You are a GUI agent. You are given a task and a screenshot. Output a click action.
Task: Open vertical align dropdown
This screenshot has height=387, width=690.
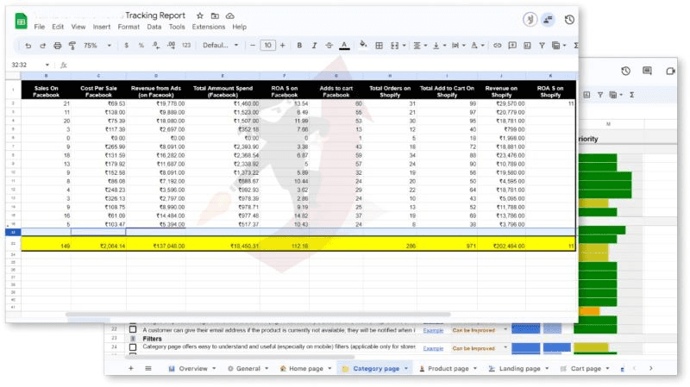click(439, 46)
